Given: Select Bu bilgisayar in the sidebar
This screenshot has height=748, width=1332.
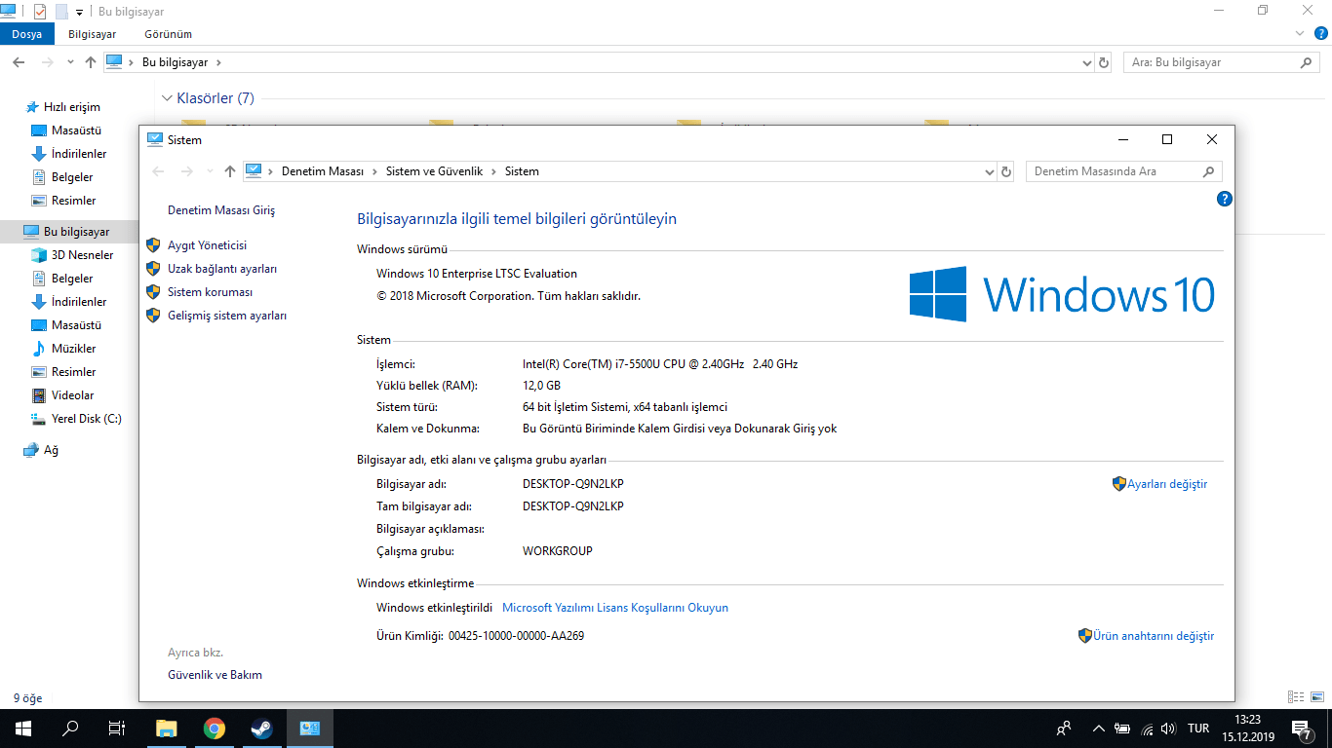Looking at the screenshot, I should pyautogui.click(x=77, y=232).
